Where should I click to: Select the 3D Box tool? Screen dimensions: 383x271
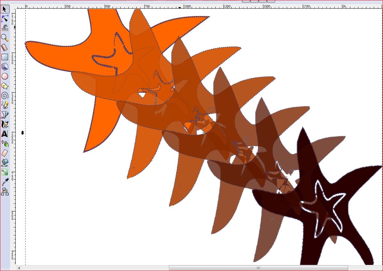5,67
